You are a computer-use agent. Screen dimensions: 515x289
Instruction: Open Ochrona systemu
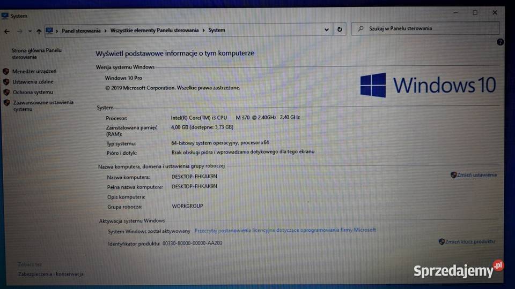click(x=33, y=93)
